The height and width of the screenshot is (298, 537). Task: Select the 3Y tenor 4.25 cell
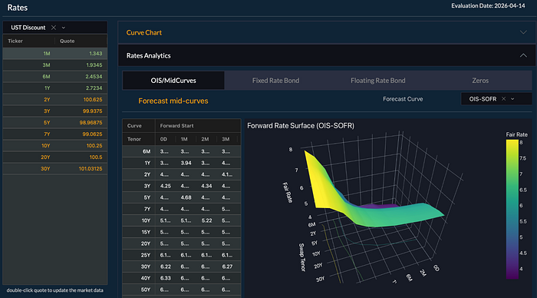pos(166,186)
